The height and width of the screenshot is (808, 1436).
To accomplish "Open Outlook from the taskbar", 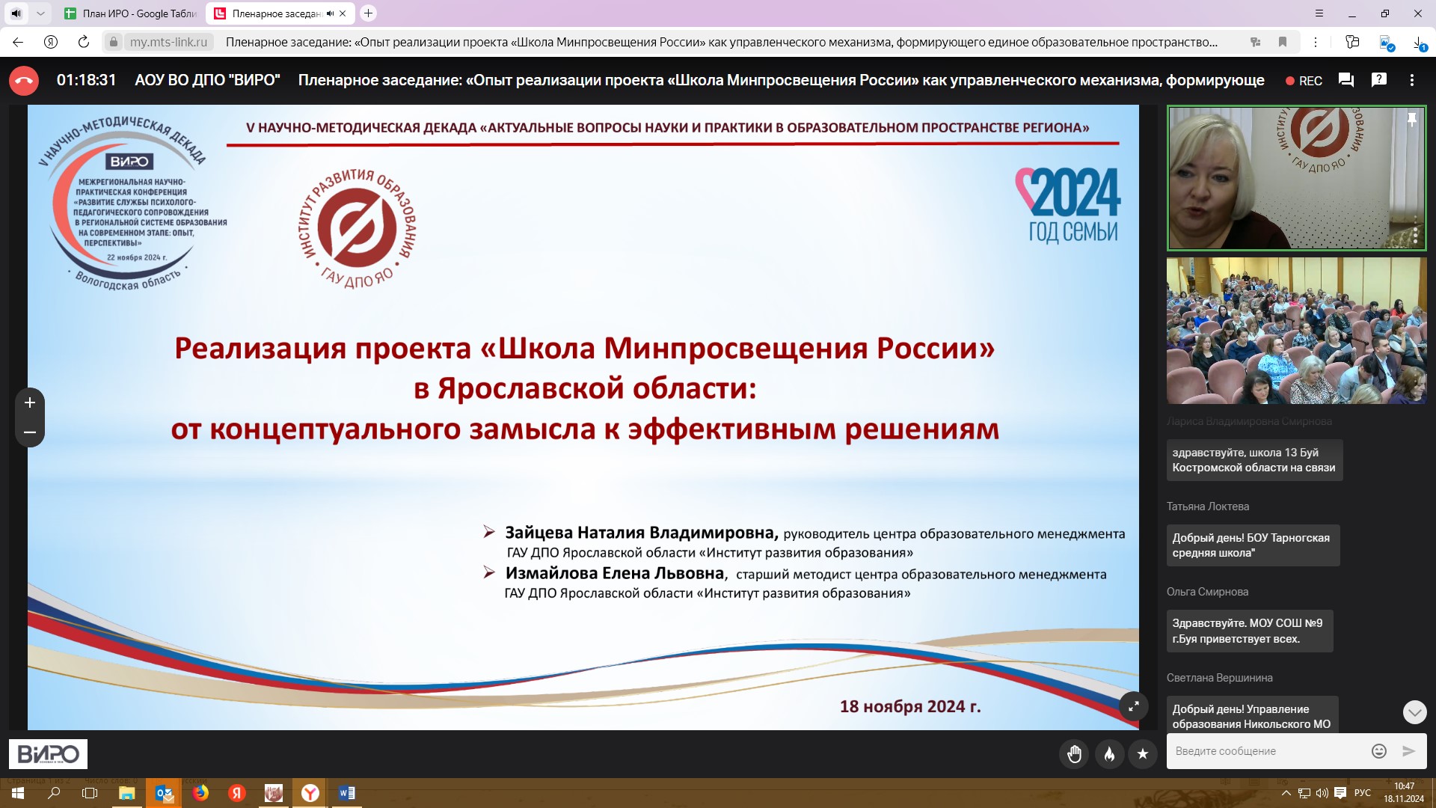I will [164, 793].
